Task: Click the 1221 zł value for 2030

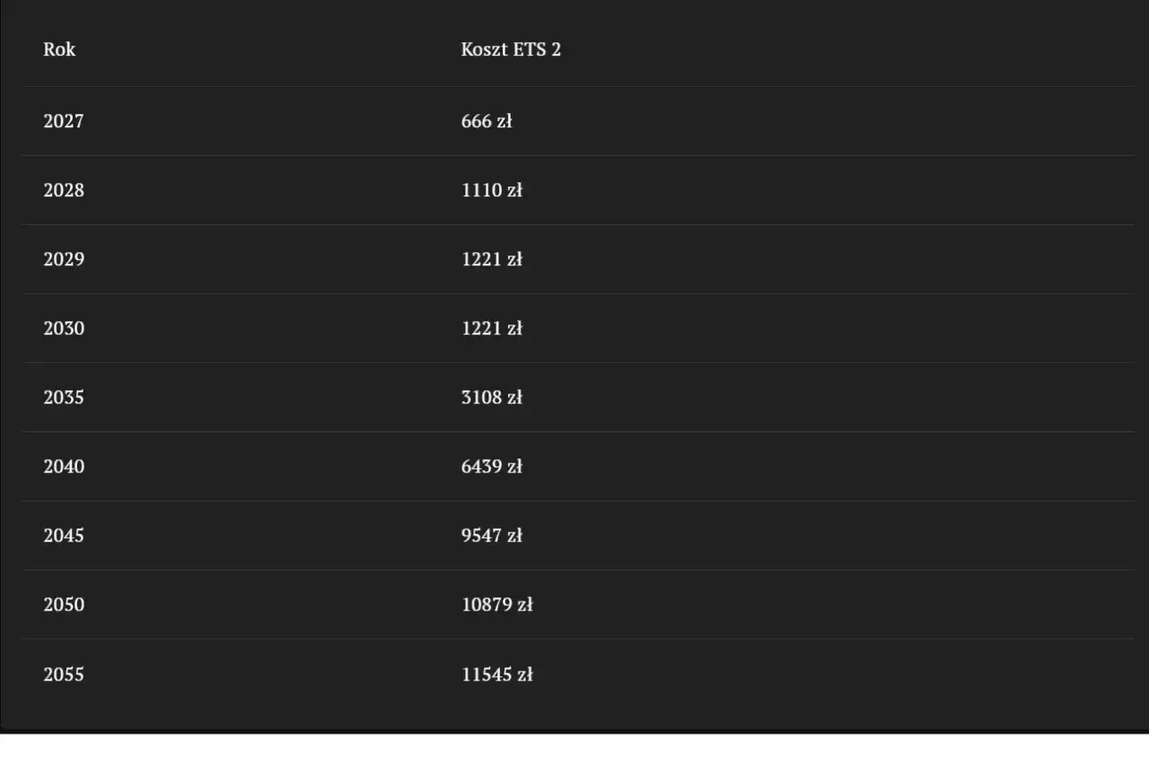Action: (492, 328)
